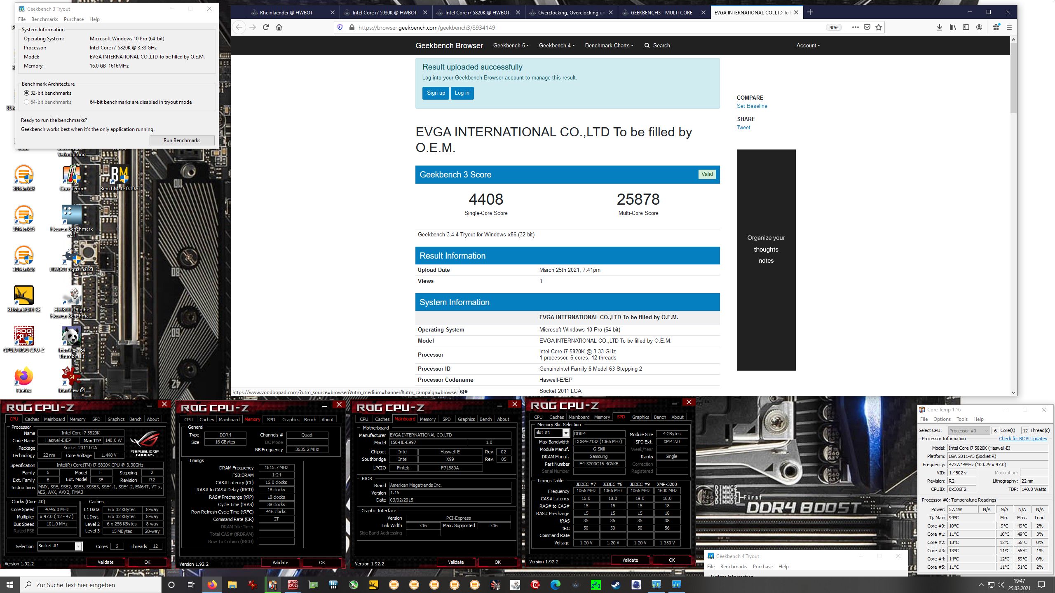Show hidden system tray icons chevron

981,585
